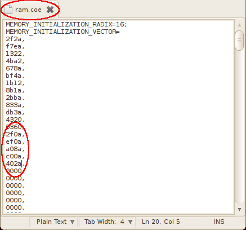246x230 pixels.
Task: Click the value 2f2a,
Action: 15,39
